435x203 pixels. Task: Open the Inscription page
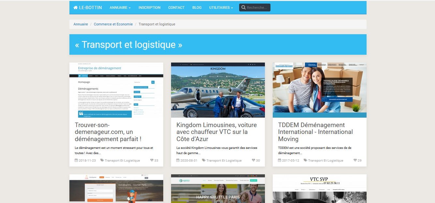(x=149, y=7)
